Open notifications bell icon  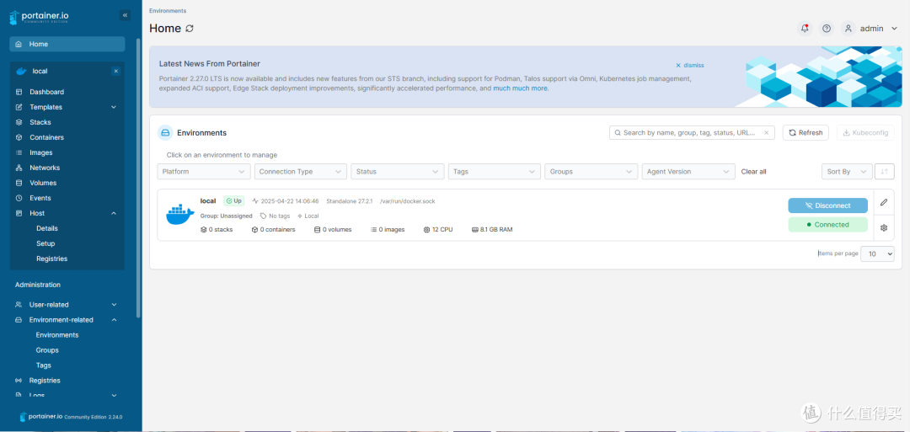[805, 28]
